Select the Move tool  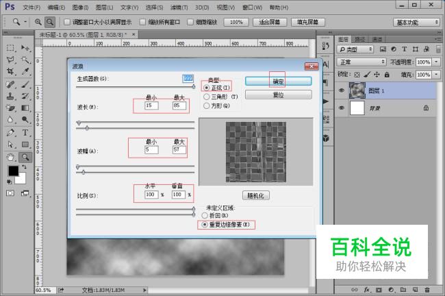25,48
